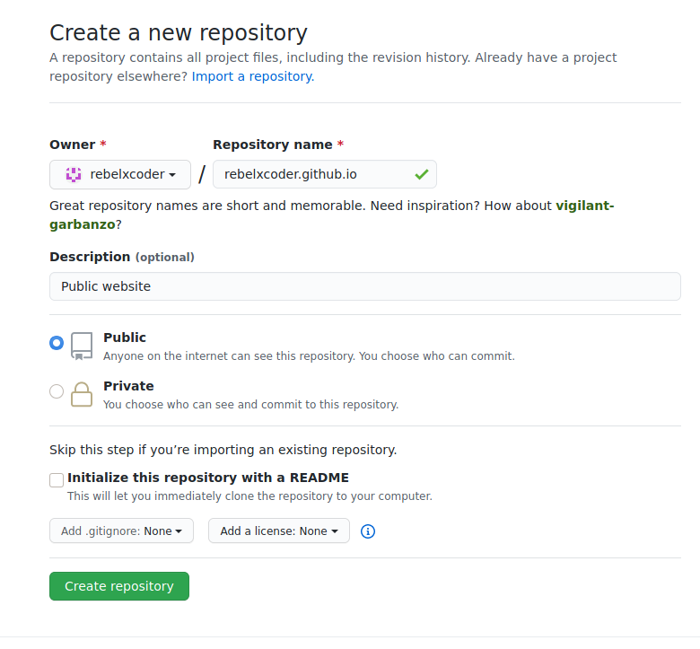Click the green checkmark in repository name field
This screenshot has width=700, height=649.
(421, 174)
